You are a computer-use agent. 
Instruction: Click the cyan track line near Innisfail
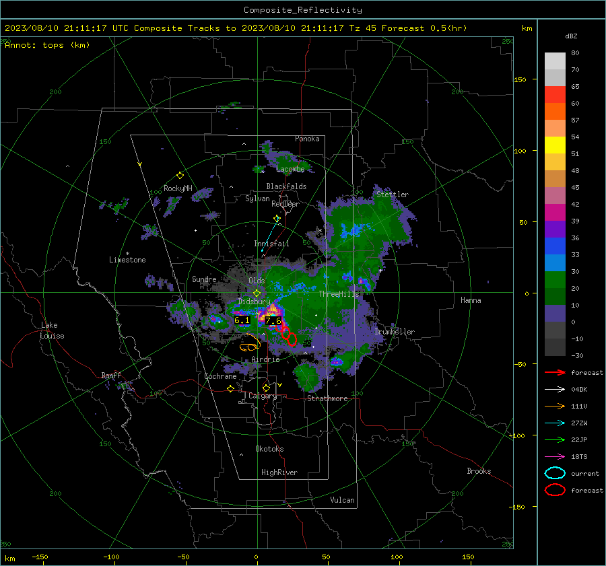(x=270, y=236)
